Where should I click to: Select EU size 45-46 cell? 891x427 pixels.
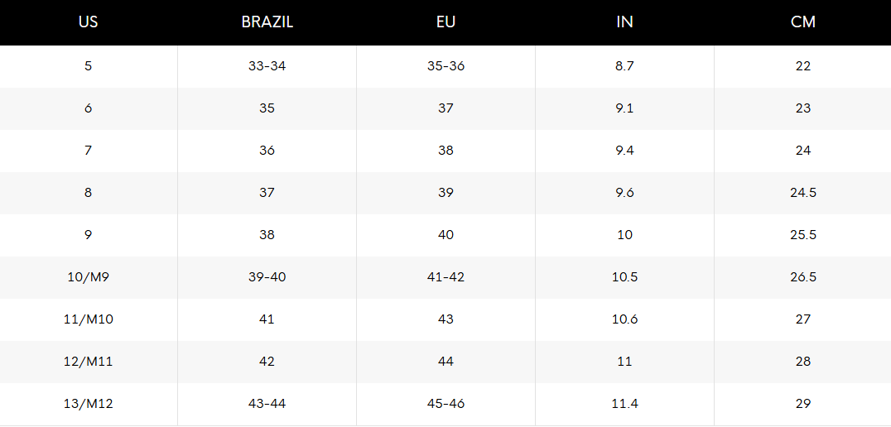point(445,404)
